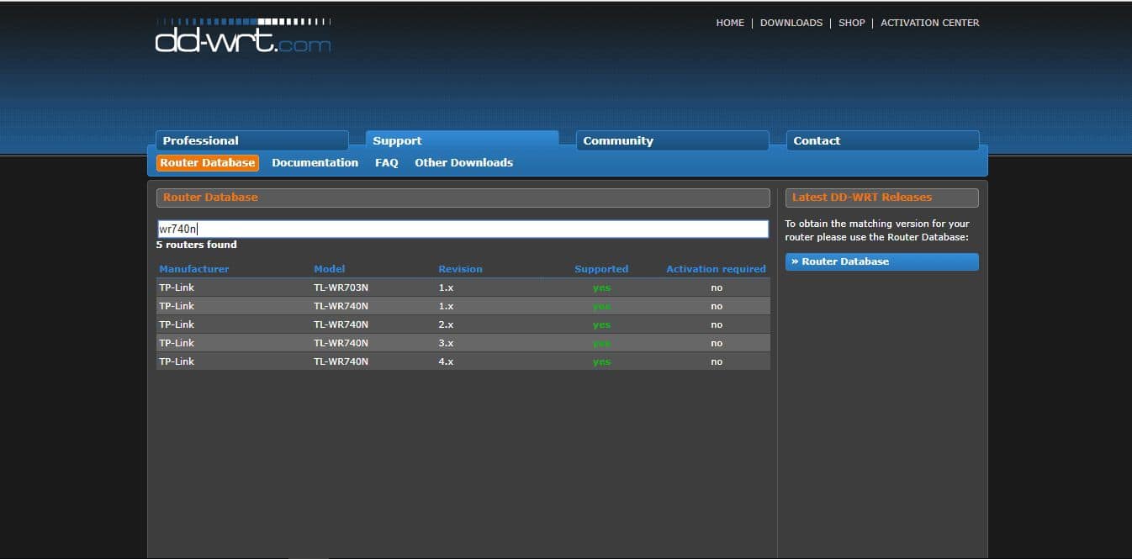Open the FAQ submenu item

click(387, 162)
